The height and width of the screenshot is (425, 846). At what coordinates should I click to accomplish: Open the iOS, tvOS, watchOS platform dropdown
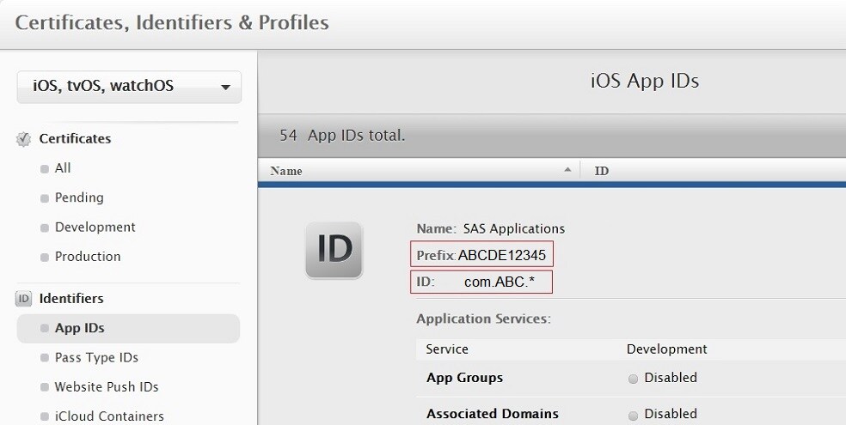[129, 87]
